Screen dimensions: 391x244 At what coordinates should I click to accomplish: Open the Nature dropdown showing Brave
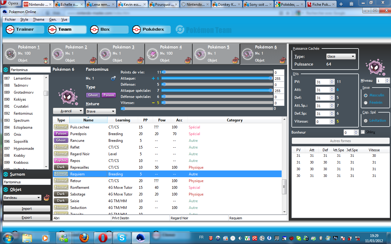101,111
